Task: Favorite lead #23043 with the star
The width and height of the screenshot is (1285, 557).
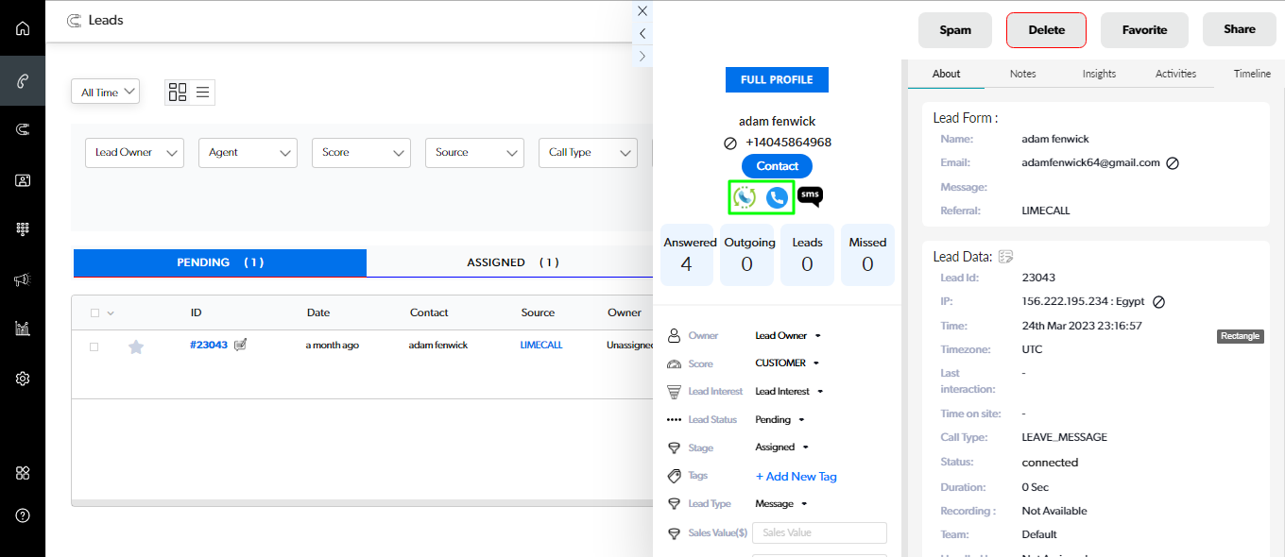Action: tap(136, 346)
